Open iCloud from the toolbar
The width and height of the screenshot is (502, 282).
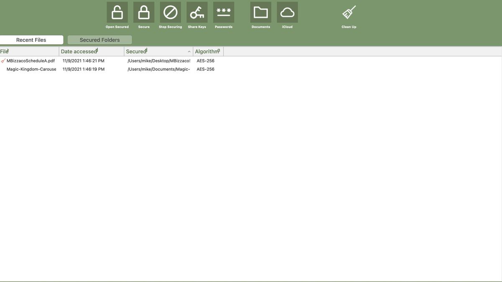[x=287, y=13]
